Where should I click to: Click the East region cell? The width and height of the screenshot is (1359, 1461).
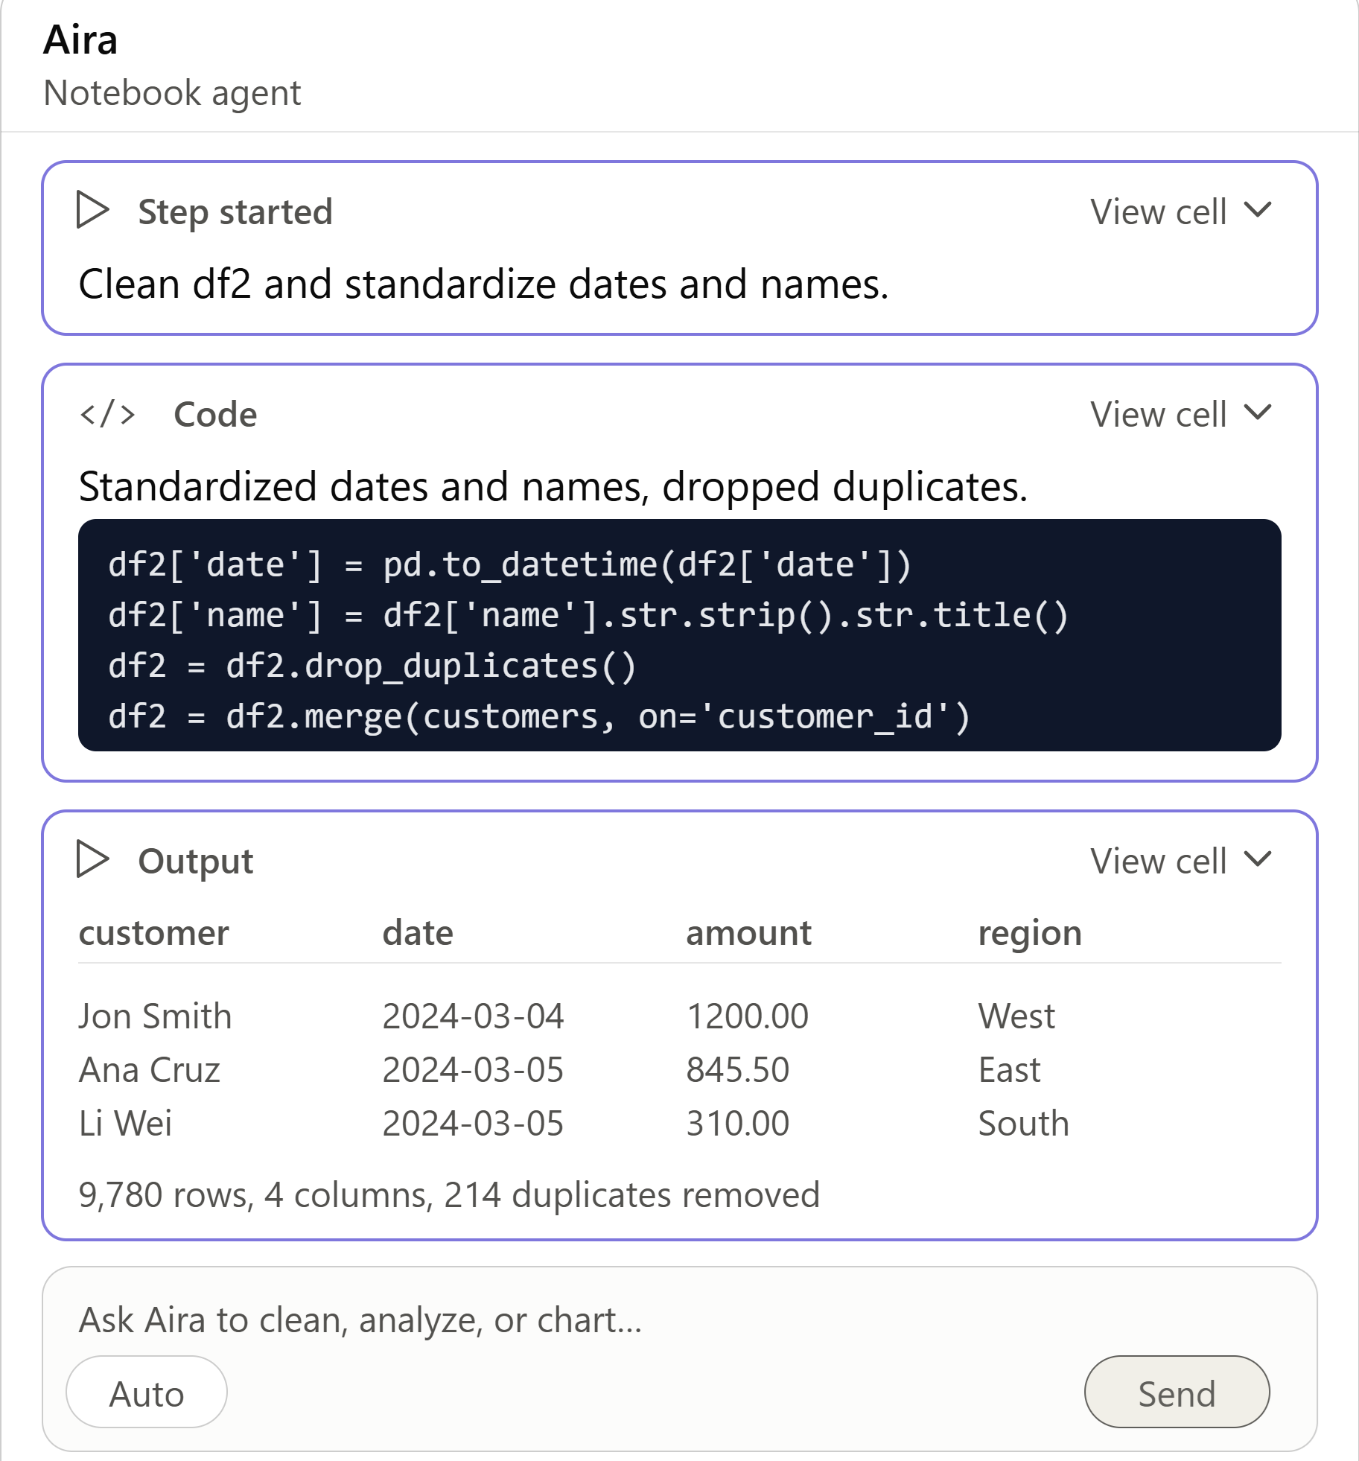click(x=1009, y=1070)
